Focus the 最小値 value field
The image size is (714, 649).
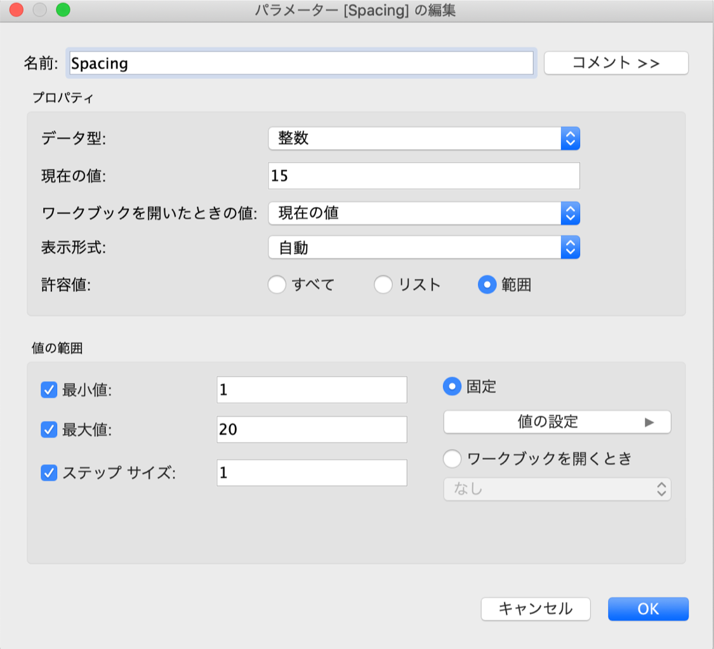pyautogui.click(x=312, y=390)
